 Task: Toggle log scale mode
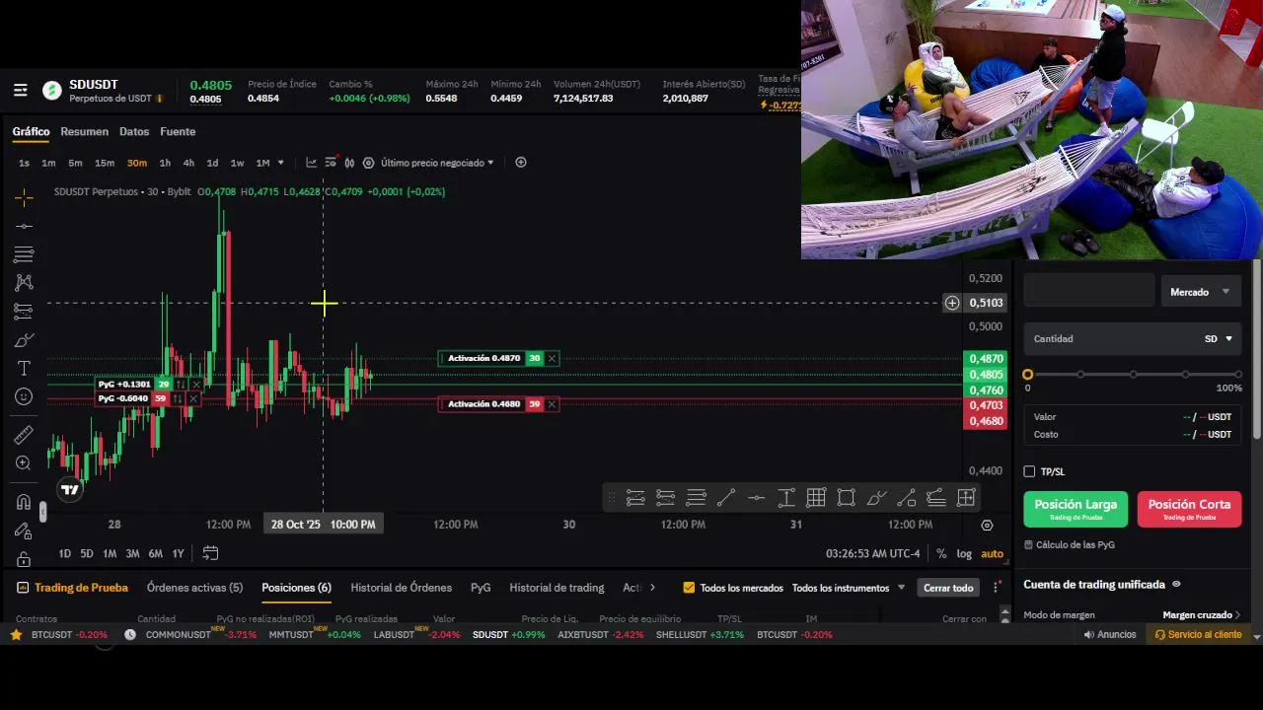coord(964,554)
